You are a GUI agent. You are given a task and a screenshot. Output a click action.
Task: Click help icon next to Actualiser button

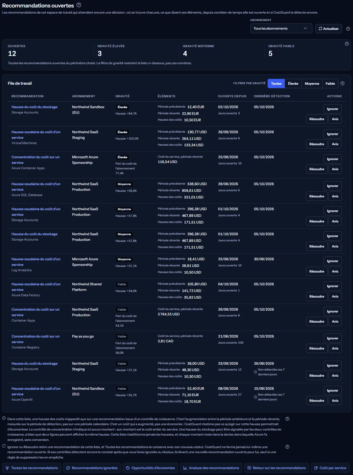(x=348, y=29)
